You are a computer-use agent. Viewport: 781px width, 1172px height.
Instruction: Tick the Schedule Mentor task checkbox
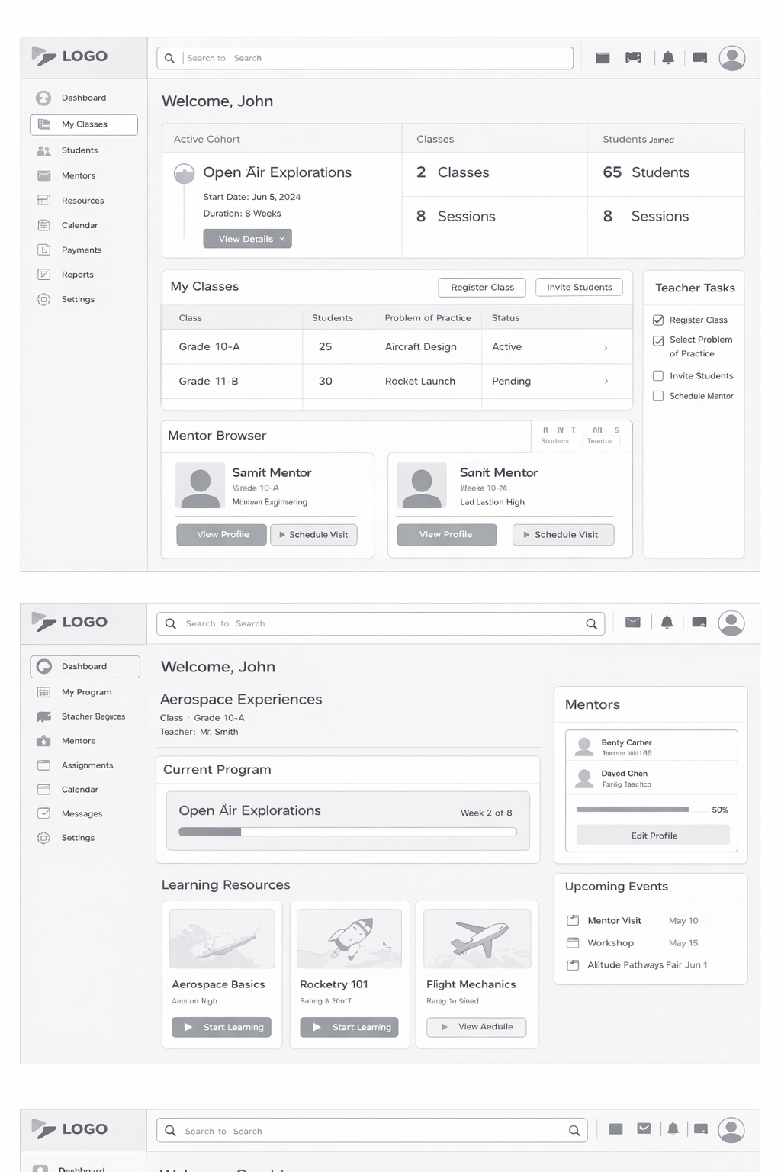click(658, 396)
